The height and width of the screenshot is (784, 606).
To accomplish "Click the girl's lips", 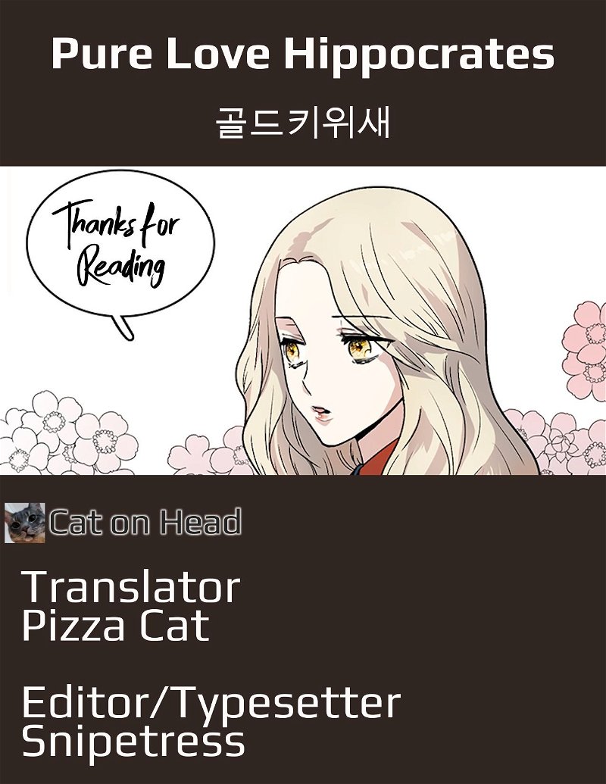I will [318, 412].
